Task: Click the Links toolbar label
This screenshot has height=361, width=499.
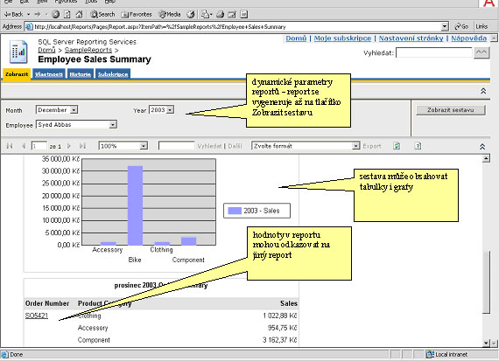Action: pos(481,27)
